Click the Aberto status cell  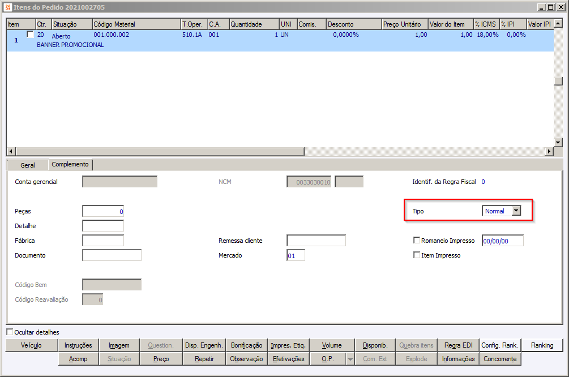[x=61, y=36]
